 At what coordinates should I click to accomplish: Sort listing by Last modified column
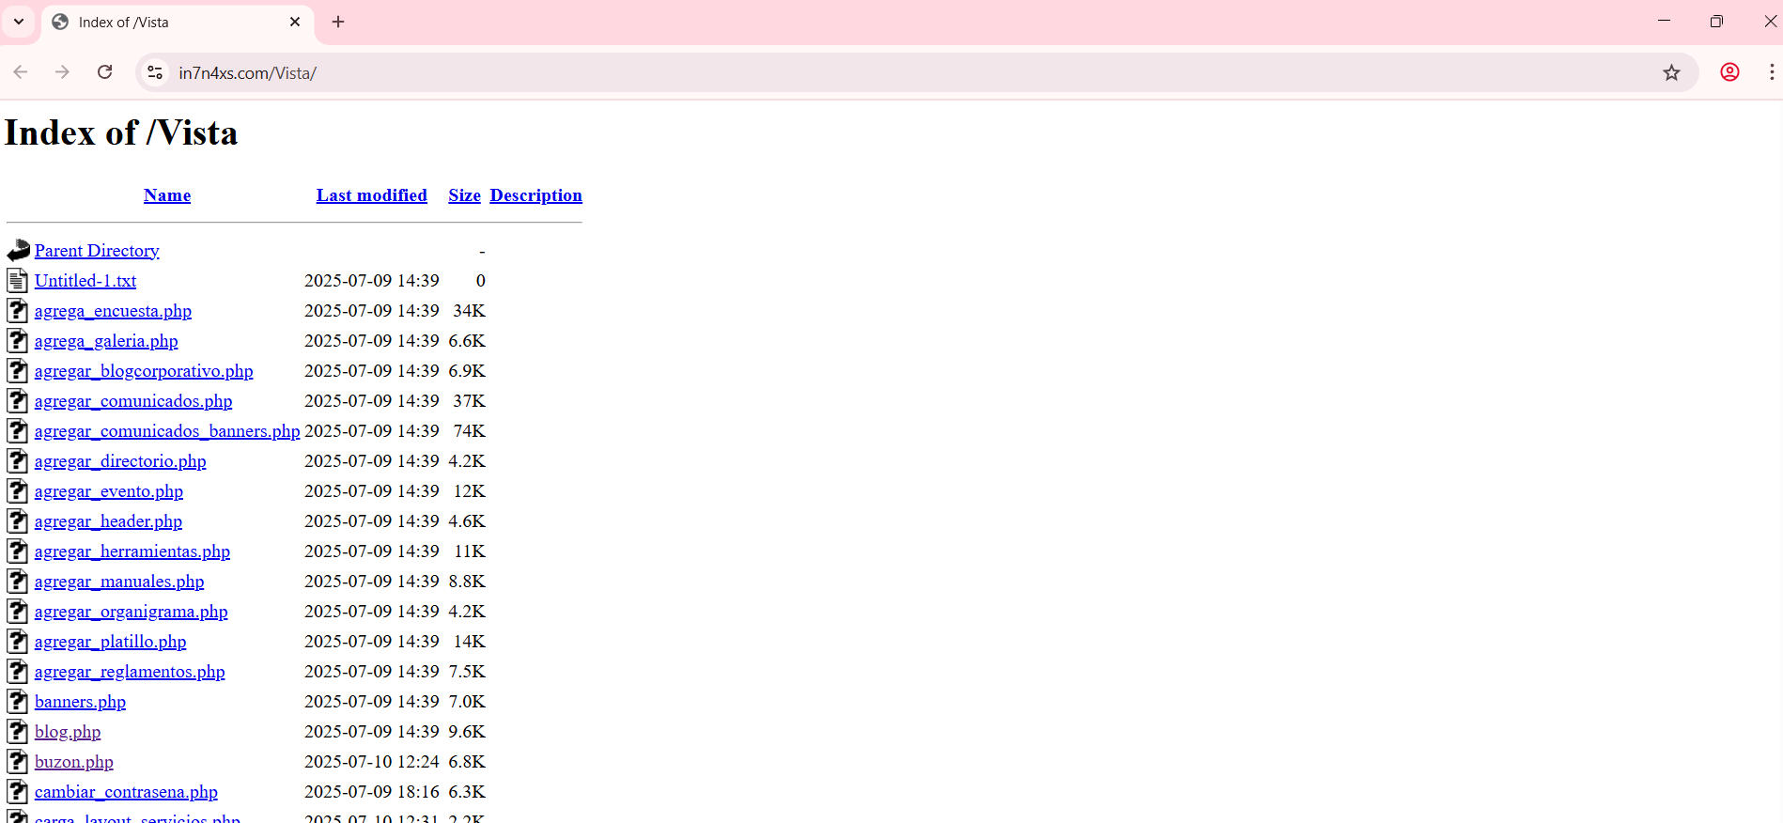tap(371, 195)
